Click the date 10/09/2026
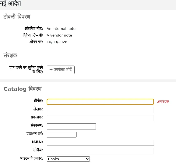Viewport: 176px width, 166px height. [57, 42]
